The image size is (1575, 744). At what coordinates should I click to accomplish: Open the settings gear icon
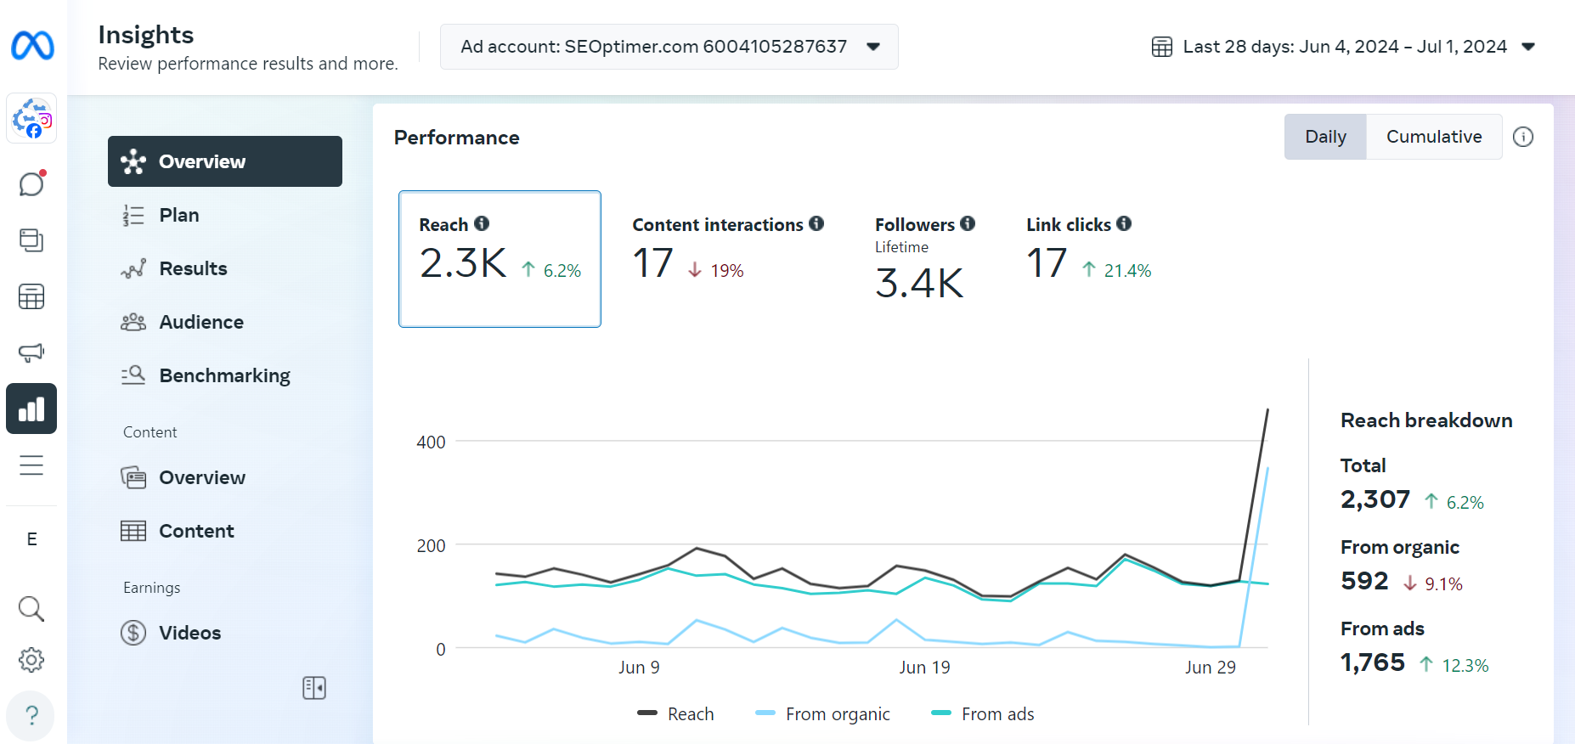pos(31,660)
